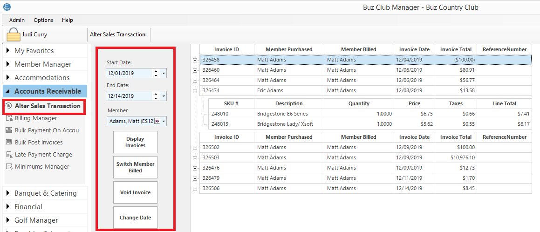Screen dimensions: 540x232
Task: Open the Options menu
Action: [43, 20]
